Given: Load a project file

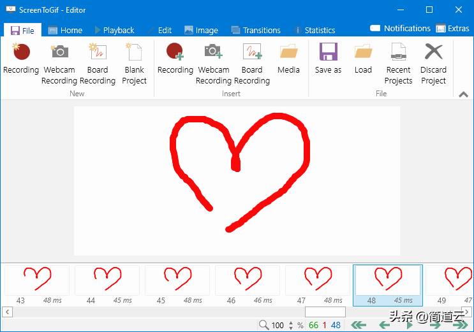Looking at the screenshot, I should pyautogui.click(x=363, y=59).
